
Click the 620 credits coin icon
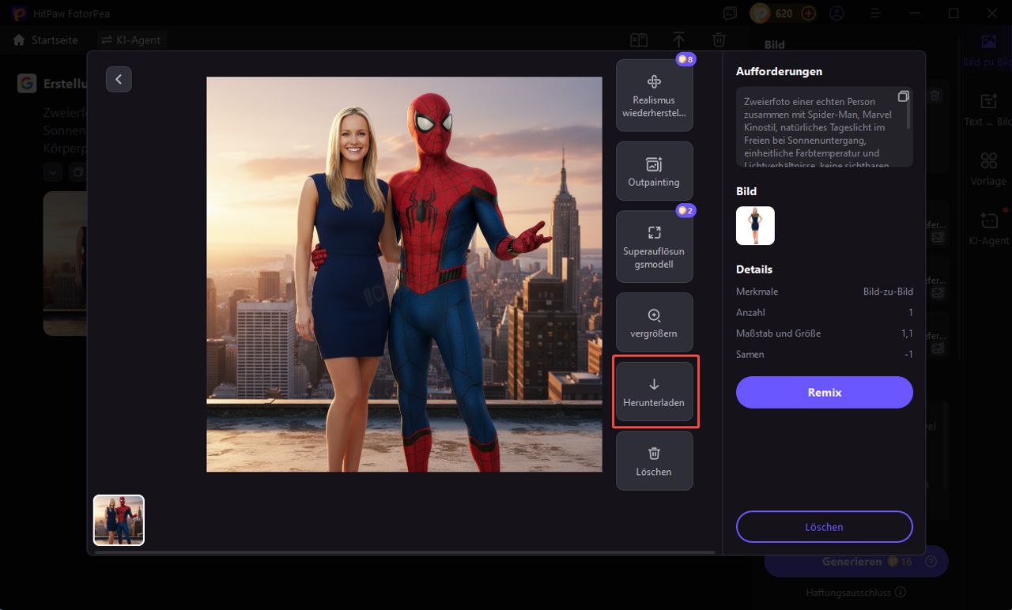pyautogui.click(x=760, y=13)
